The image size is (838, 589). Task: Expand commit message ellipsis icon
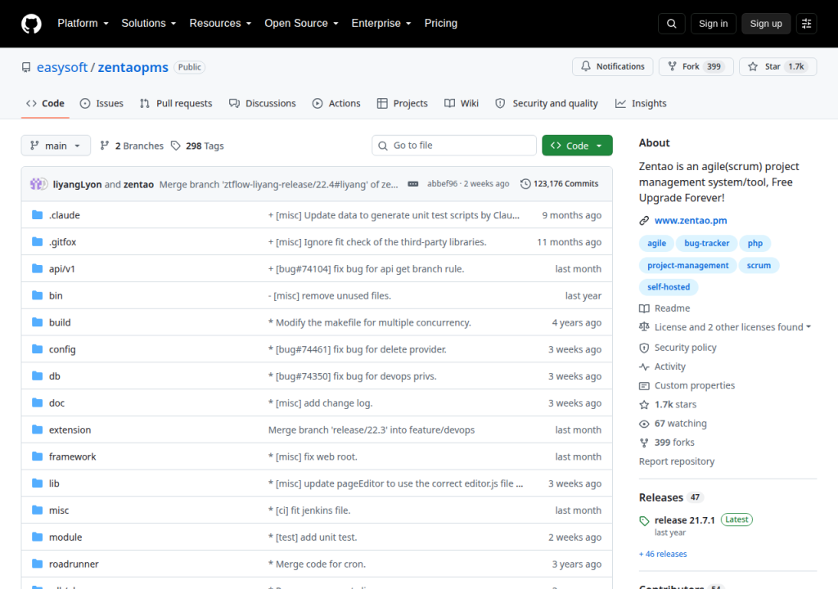(412, 184)
